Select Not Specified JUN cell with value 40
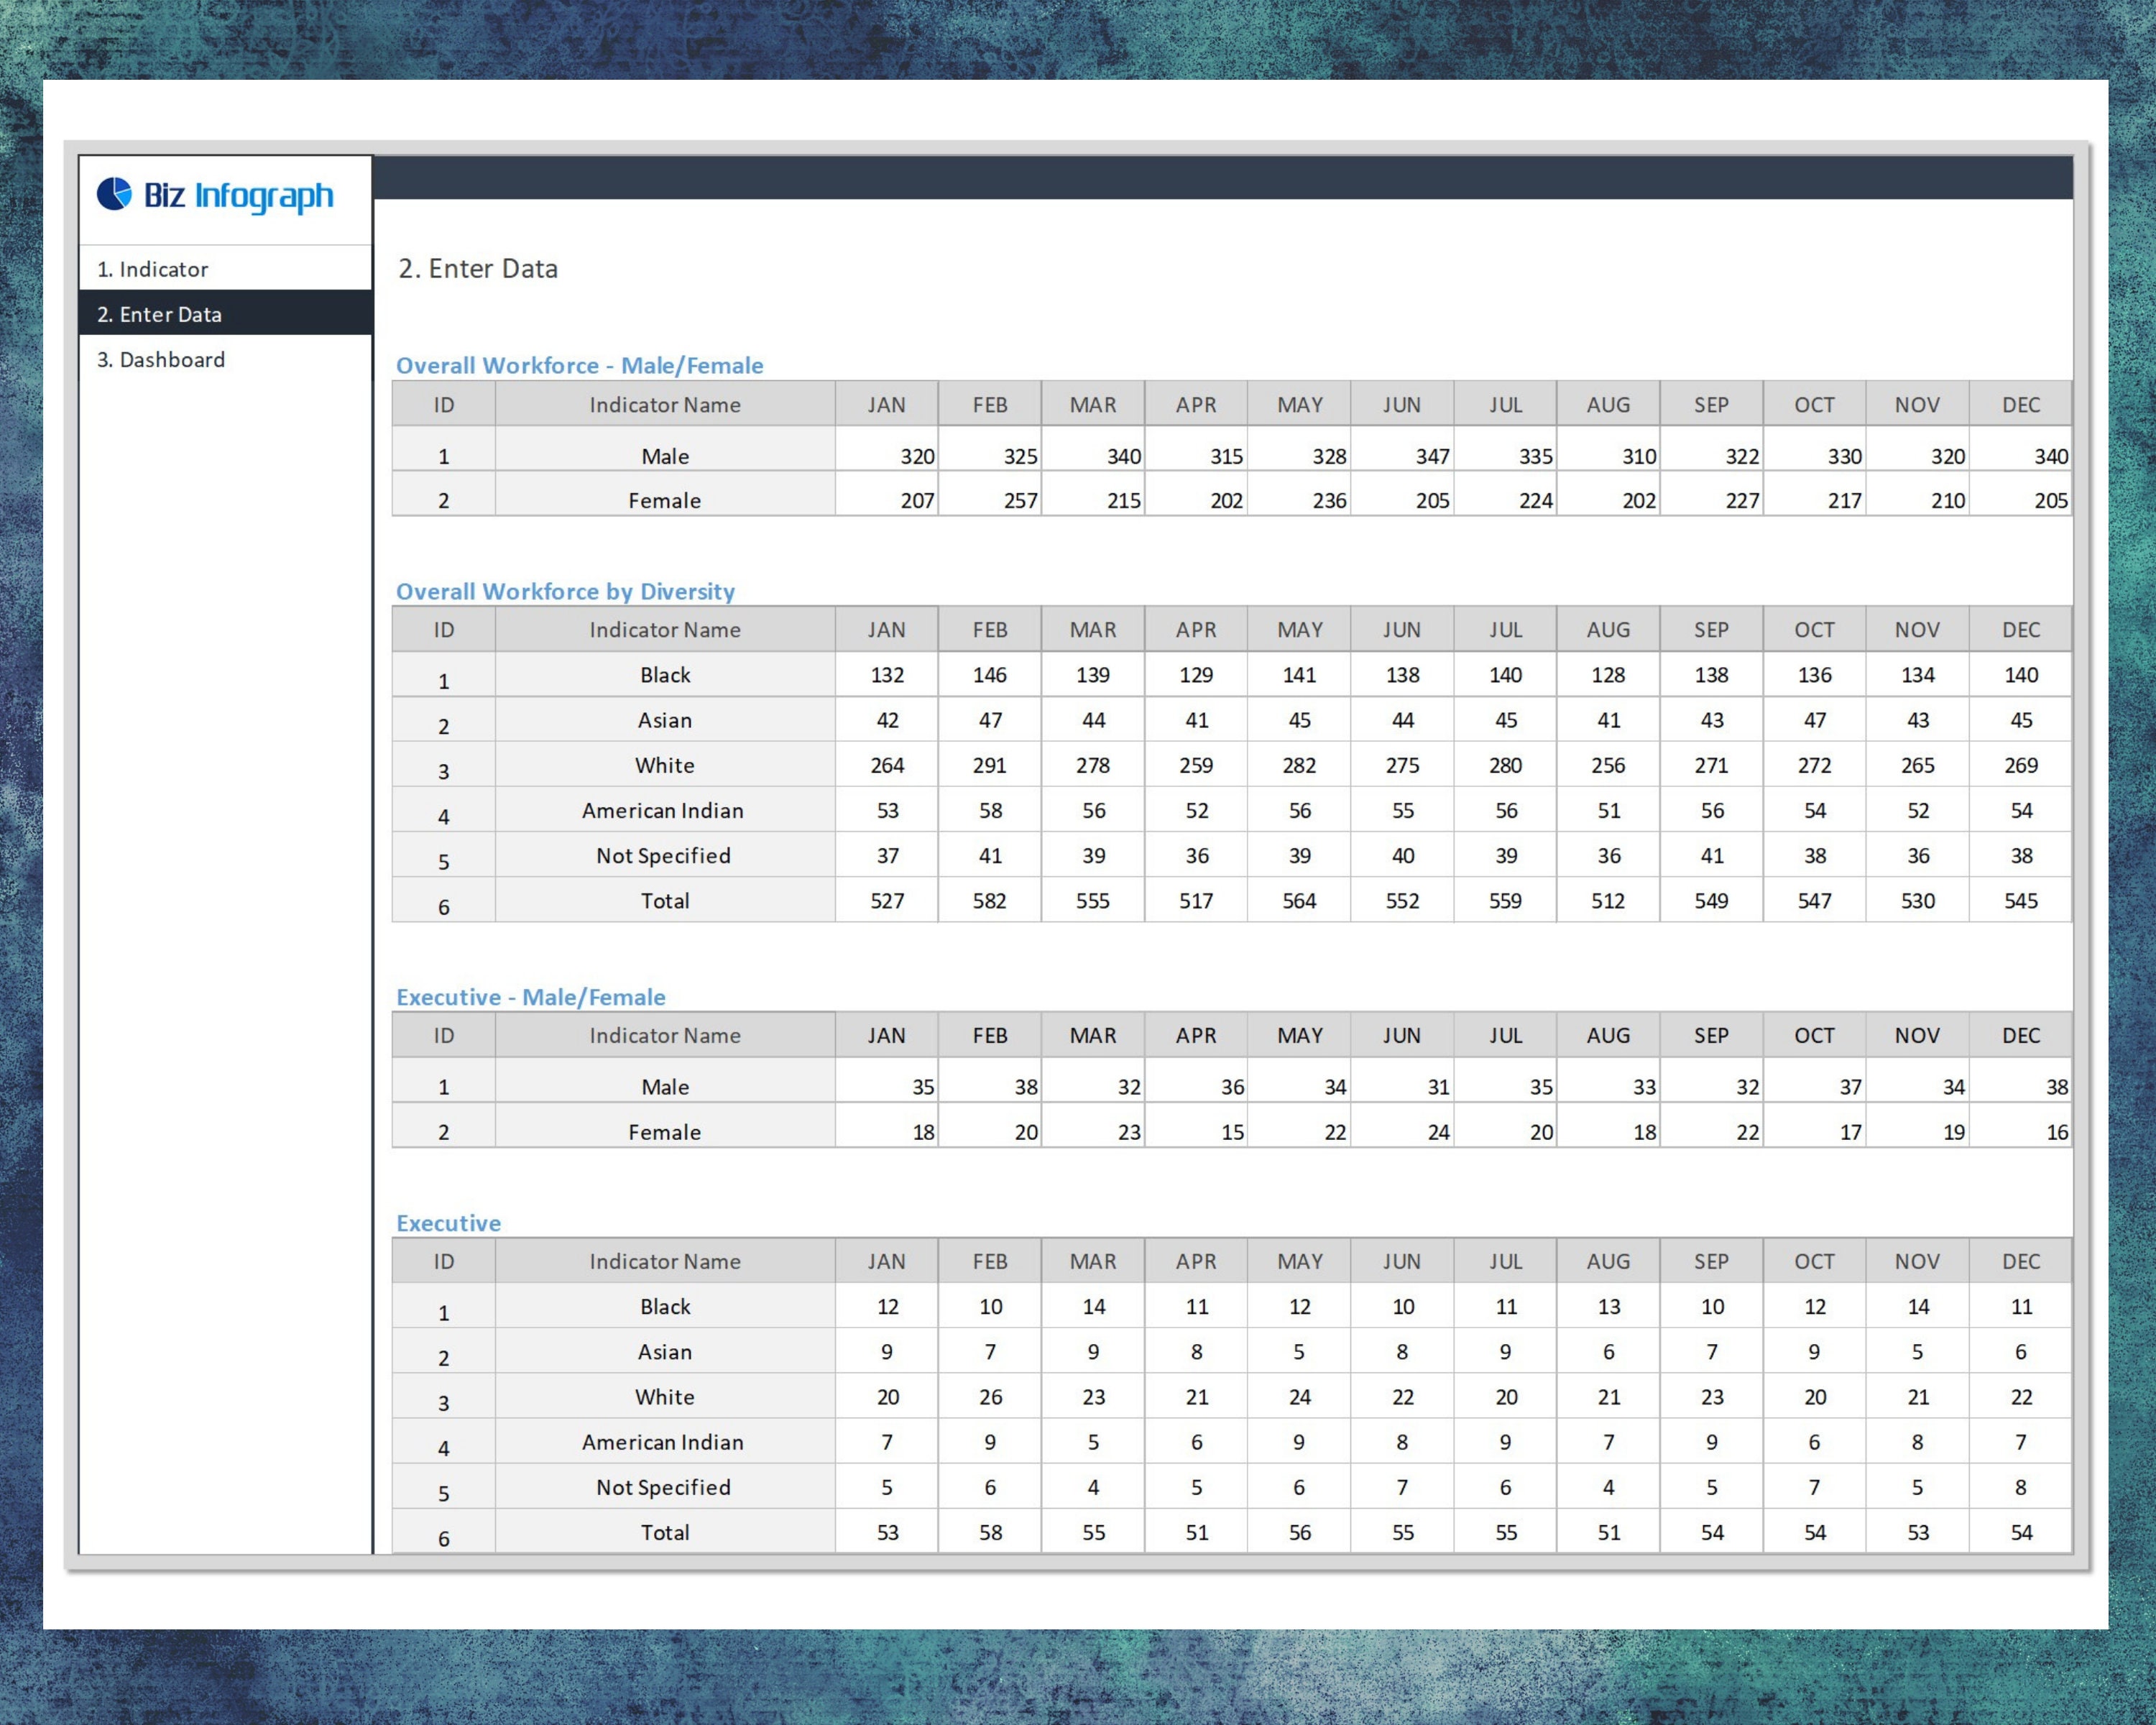This screenshot has width=2156, height=1725. click(1402, 856)
